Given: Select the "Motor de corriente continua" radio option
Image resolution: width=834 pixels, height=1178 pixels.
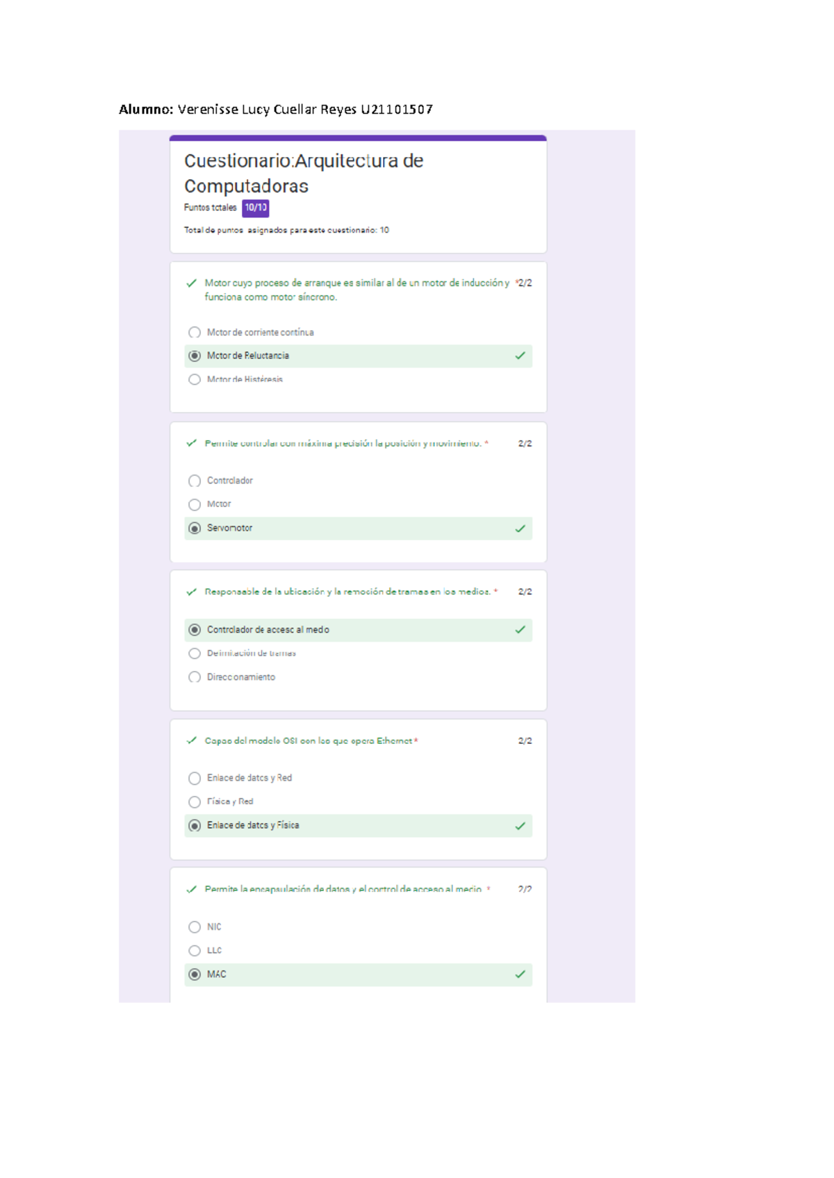Looking at the screenshot, I should [x=195, y=333].
